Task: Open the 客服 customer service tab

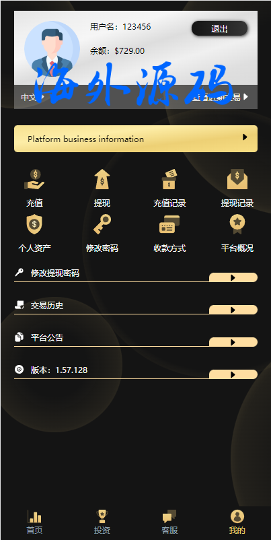Action: pos(169,522)
